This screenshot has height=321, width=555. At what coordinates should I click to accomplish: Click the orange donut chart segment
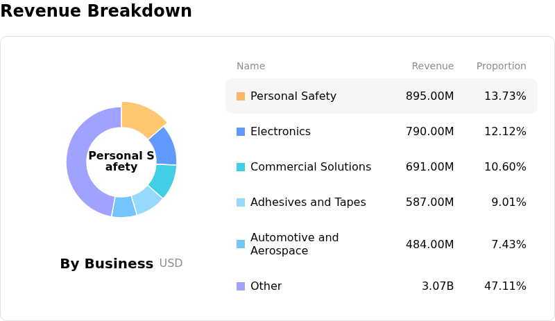tap(142, 114)
